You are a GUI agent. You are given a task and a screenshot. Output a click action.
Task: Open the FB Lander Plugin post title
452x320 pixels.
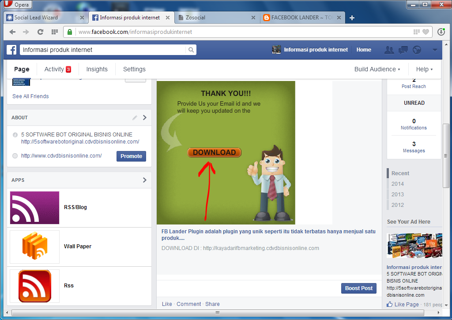pos(268,235)
